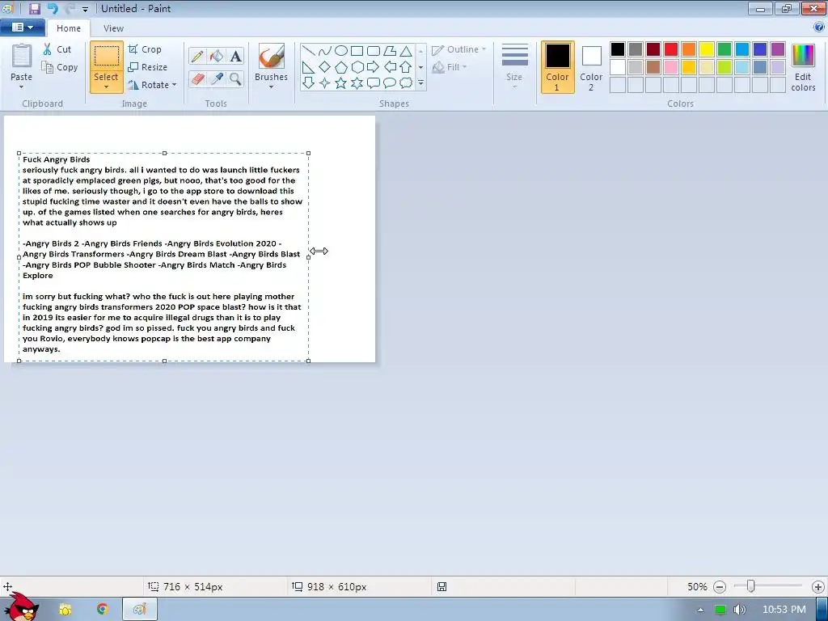828x621 pixels.
Task: Pick the yellow color swatch
Action: [707, 49]
